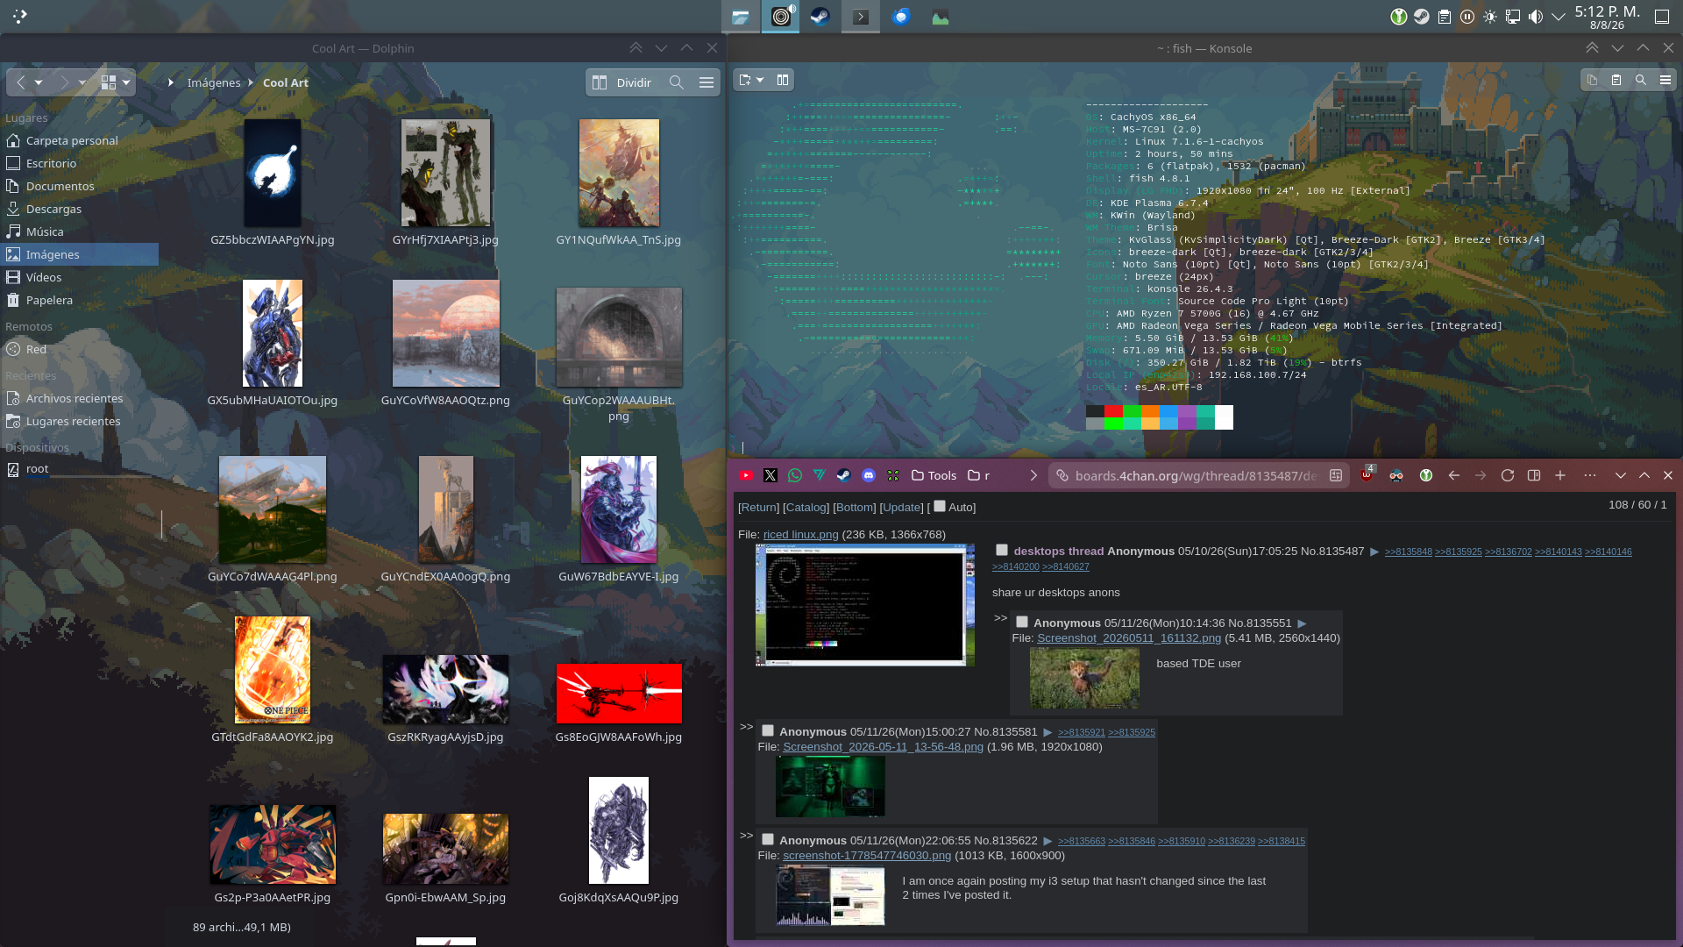The width and height of the screenshot is (1683, 947).
Task: Click the Dividir split view button
Action: click(x=622, y=82)
